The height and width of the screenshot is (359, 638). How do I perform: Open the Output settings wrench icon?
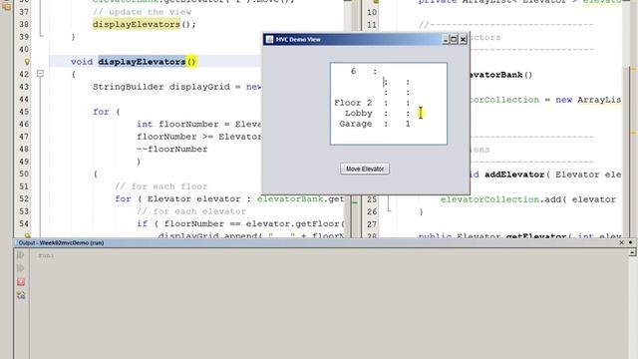pos(21,295)
